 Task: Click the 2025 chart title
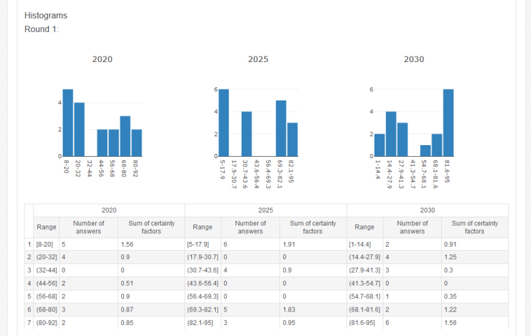[258, 59]
